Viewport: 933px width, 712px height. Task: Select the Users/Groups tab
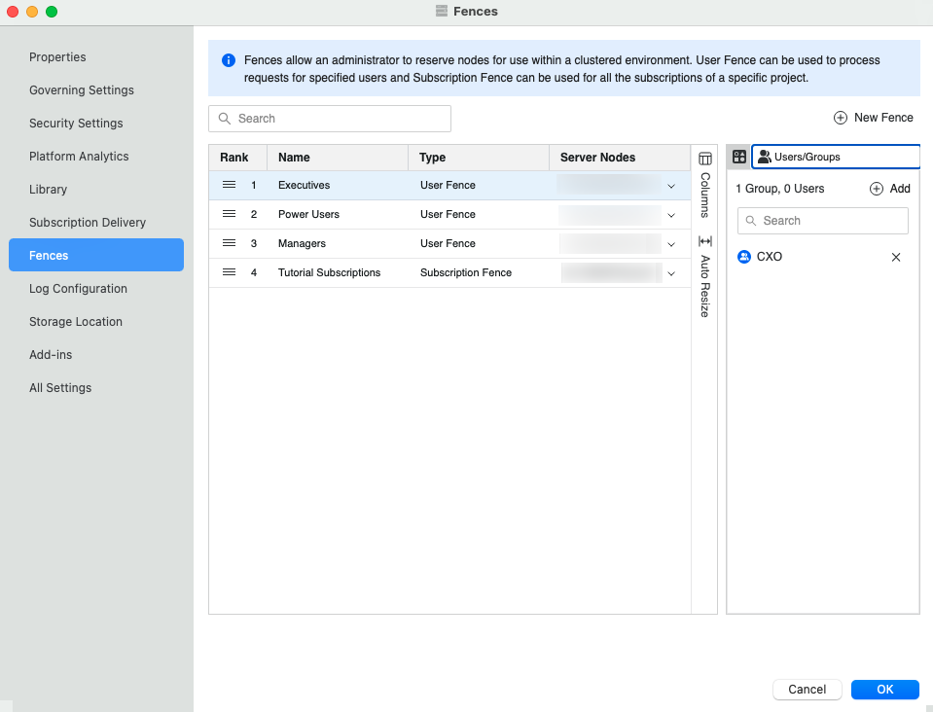pos(835,157)
